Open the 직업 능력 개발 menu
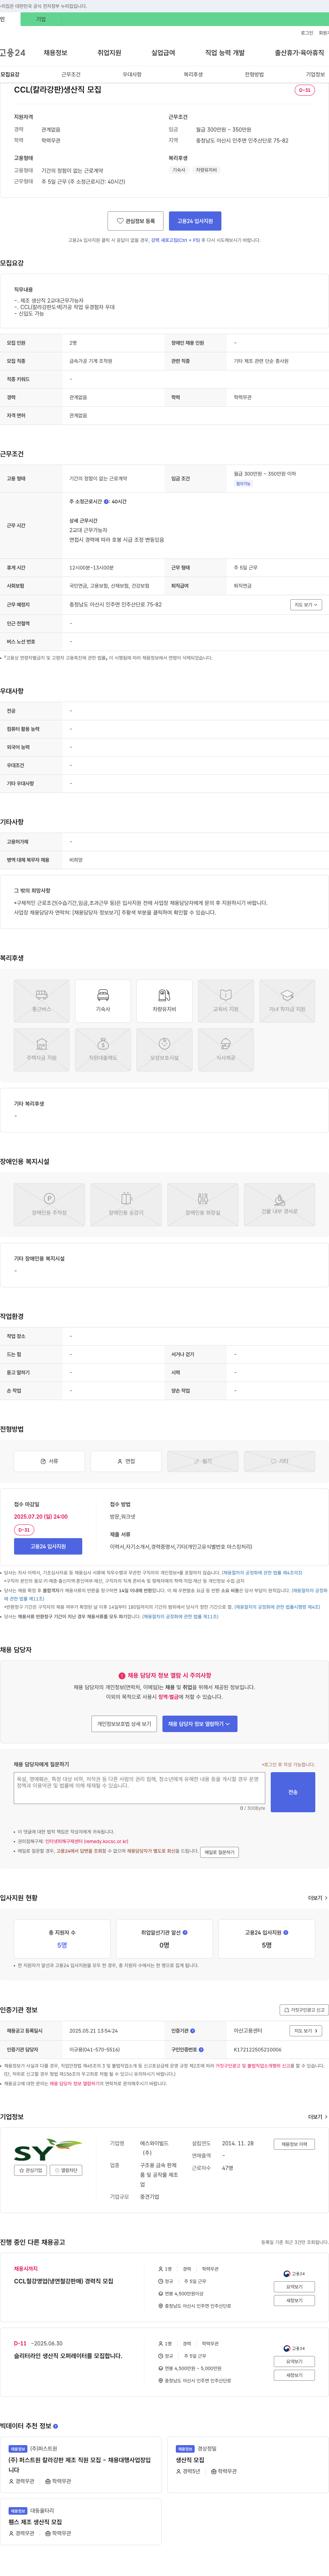The height and width of the screenshot is (2576, 329). tap(225, 53)
